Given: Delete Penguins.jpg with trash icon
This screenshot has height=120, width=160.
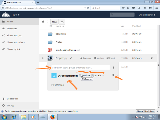Looking at the screenshot, I should click(151, 58).
